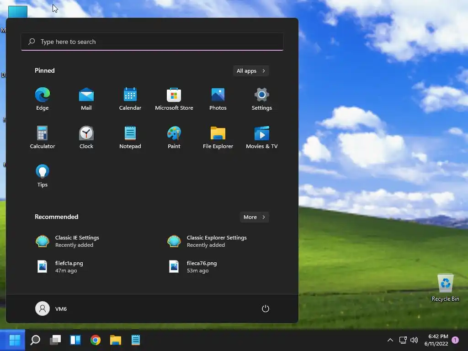Show hidden system tray icons
This screenshot has width=468, height=351.
[390, 340]
